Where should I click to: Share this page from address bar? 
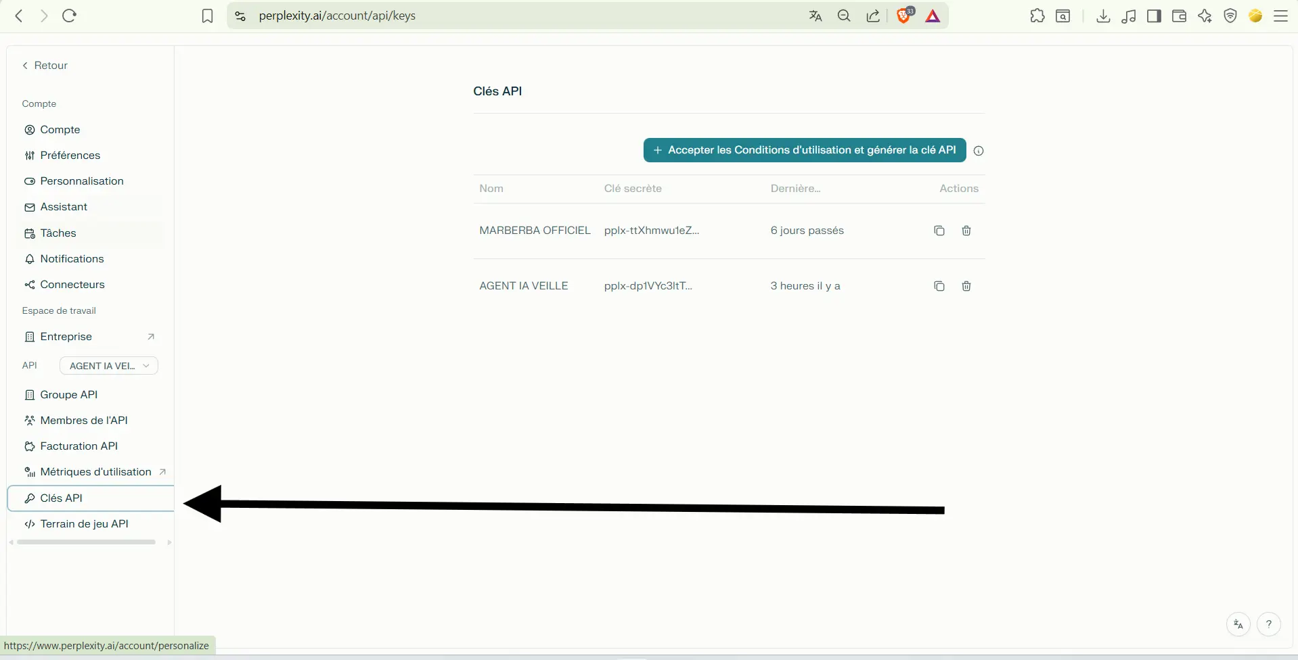[x=873, y=16]
